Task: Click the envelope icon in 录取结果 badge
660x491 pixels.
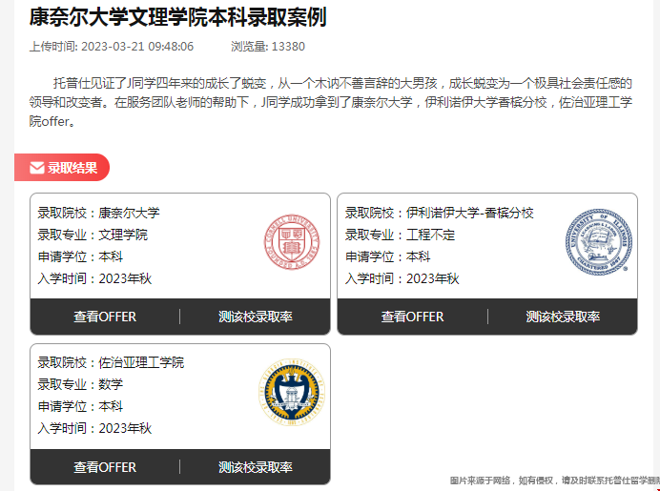Action: tap(37, 168)
